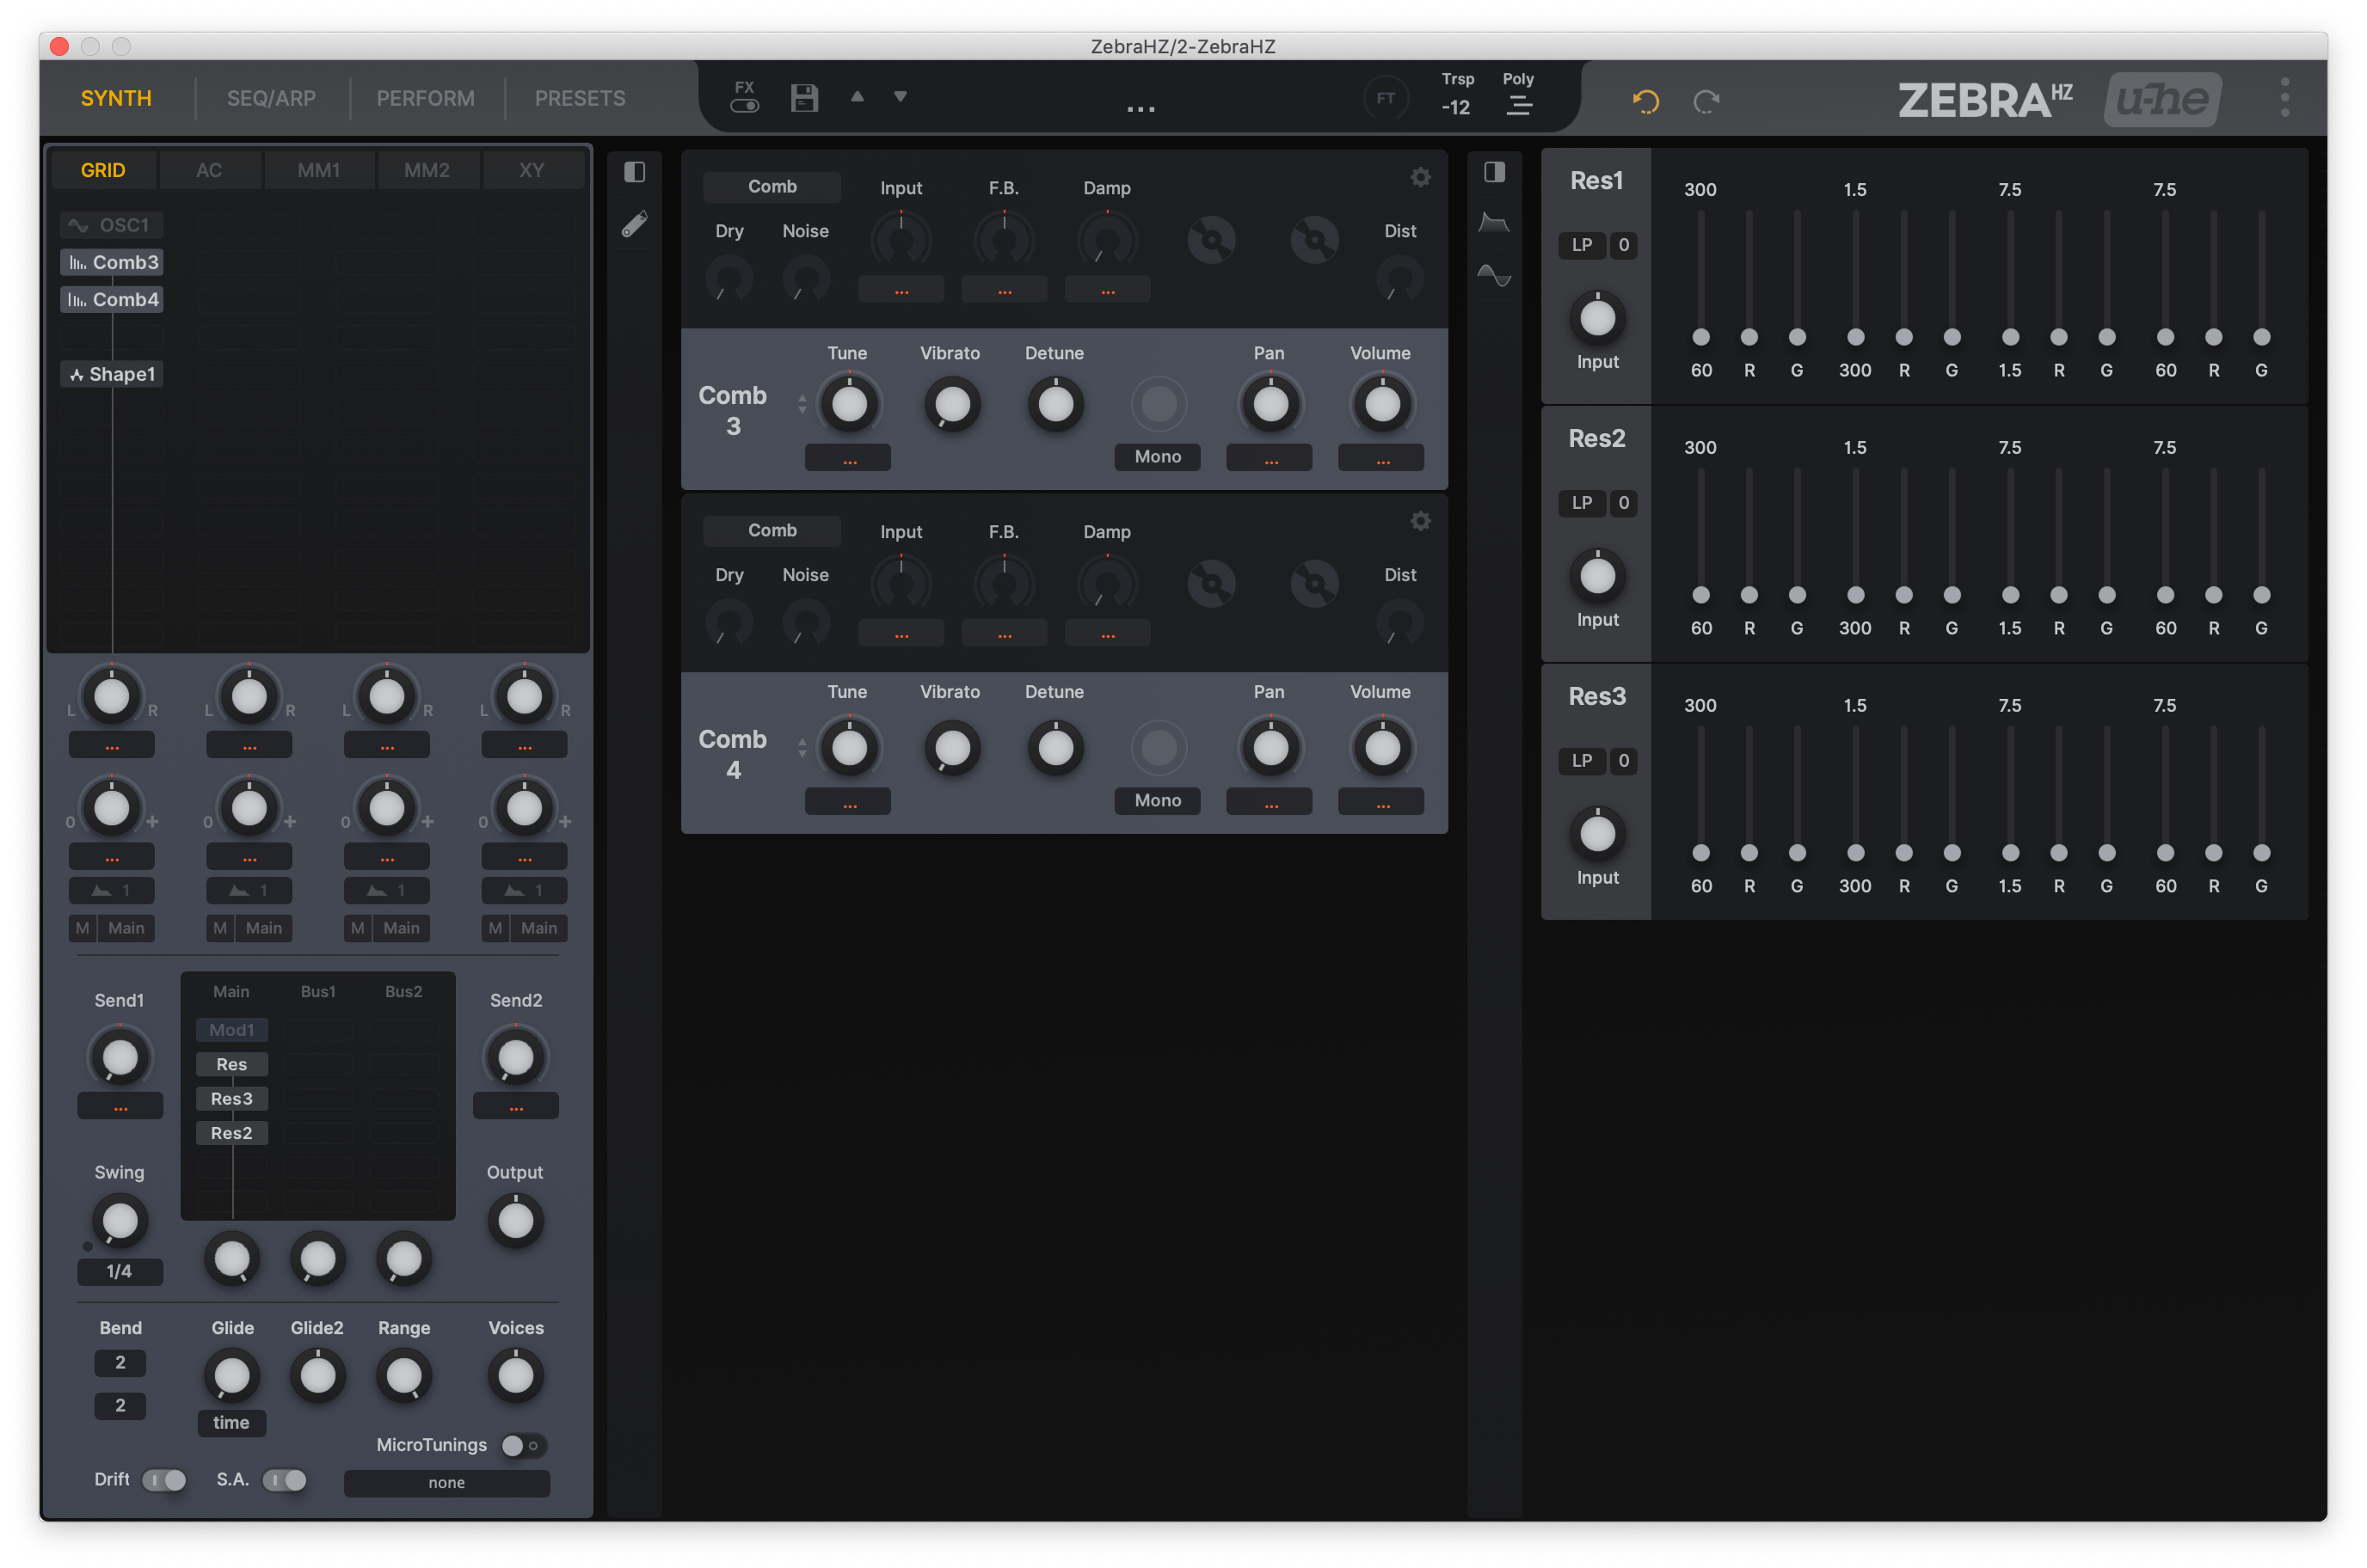
Task: Click first modulation source disc in Comb 4
Action: pyautogui.click(x=1212, y=584)
